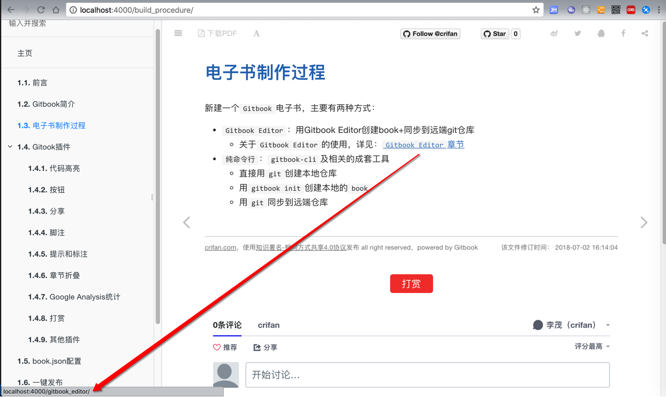Click the comment user avatar
This screenshot has height=397, width=666.
click(226, 374)
